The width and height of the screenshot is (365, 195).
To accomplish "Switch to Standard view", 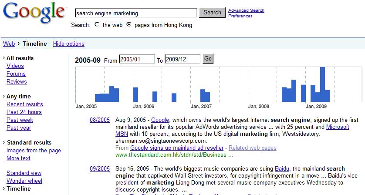I will (x=24, y=173).
